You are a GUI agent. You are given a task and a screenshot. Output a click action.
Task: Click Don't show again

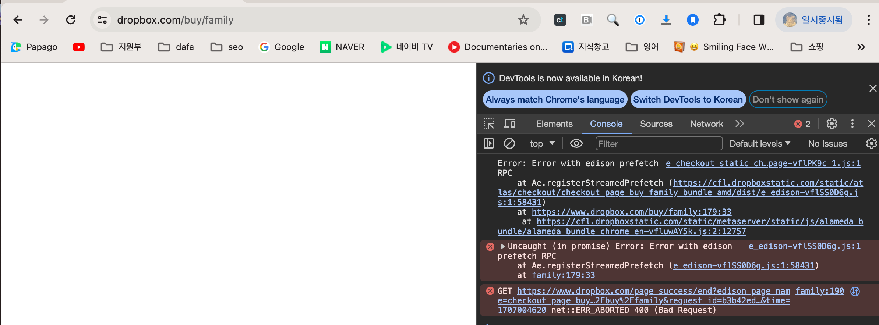point(788,100)
